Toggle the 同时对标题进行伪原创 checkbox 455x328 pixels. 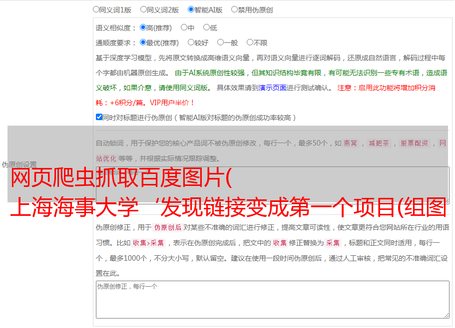(x=99, y=118)
